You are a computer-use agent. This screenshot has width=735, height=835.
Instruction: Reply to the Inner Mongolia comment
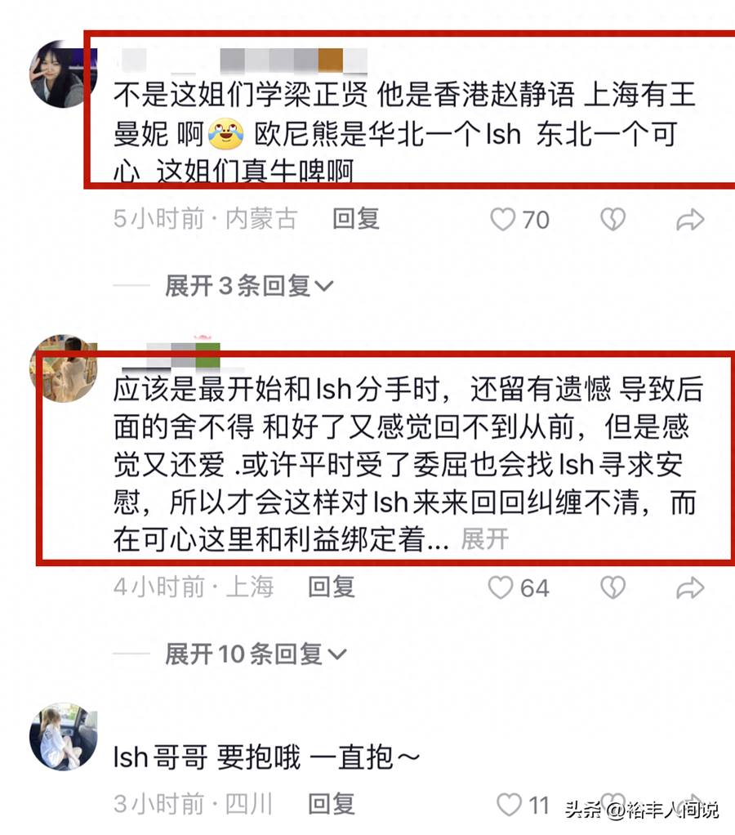point(356,219)
